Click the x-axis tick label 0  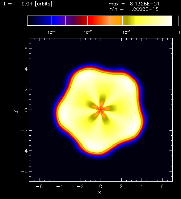101,186
